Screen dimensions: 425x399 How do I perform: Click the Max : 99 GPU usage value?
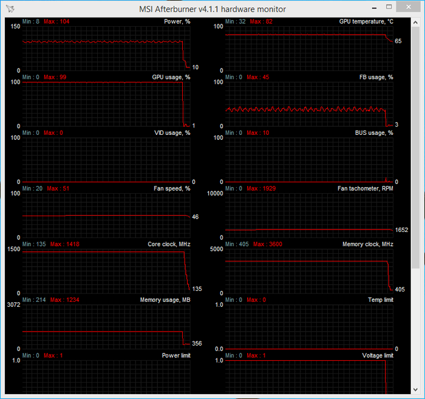click(55, 77)
